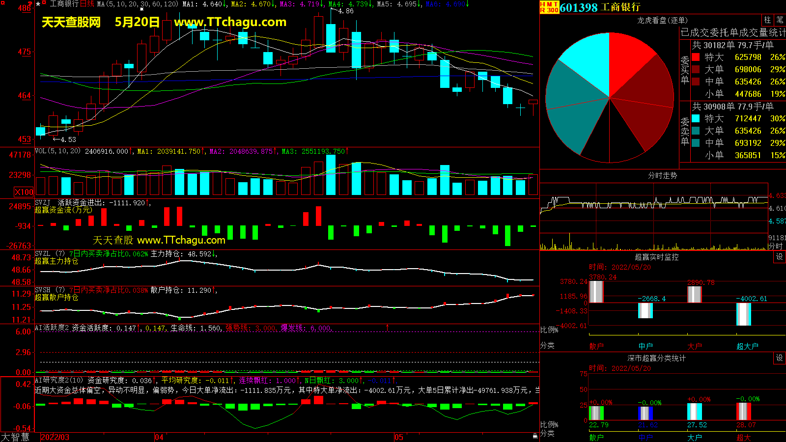
Task: Click the red 特大 buy order swatch
Action: [x=696, y=57]
